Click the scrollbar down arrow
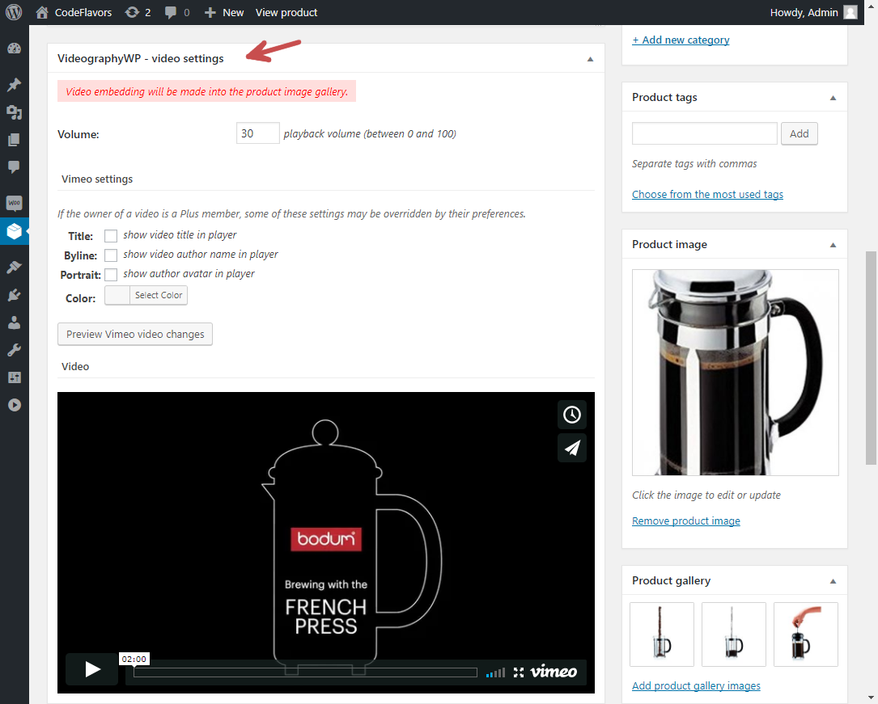 coord(871,698)
